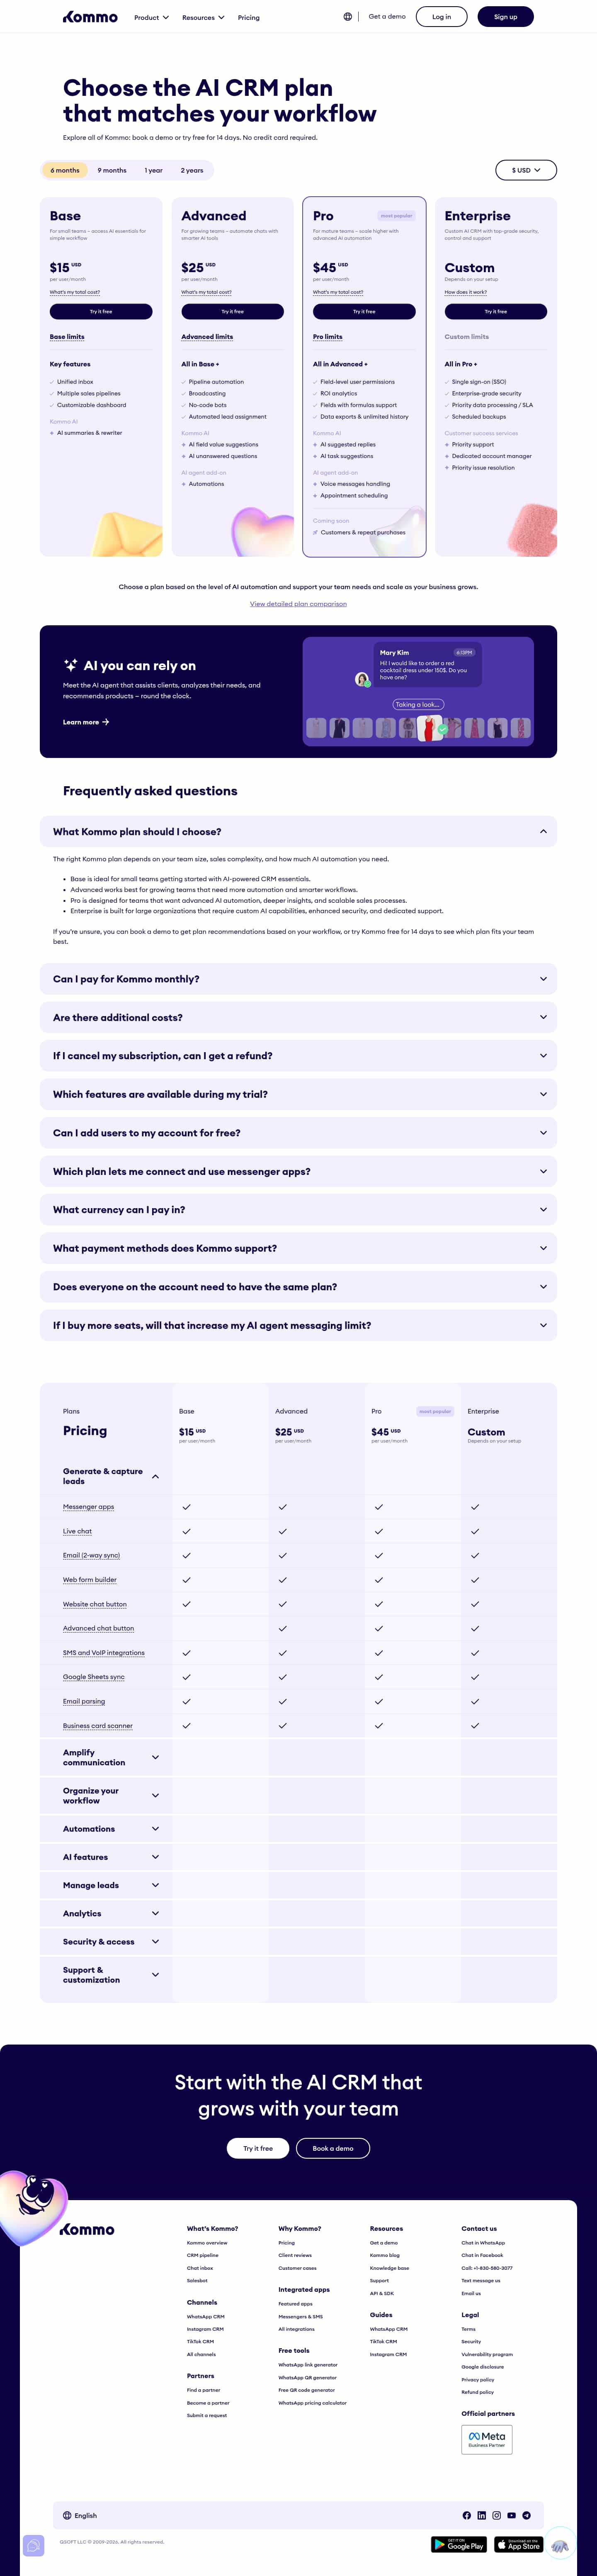Click the Kommo logo in the header
Image resolution: width=597 pixels, height=2576 pixels.
point(90,17)
